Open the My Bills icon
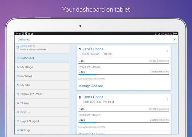 (18, 85)
